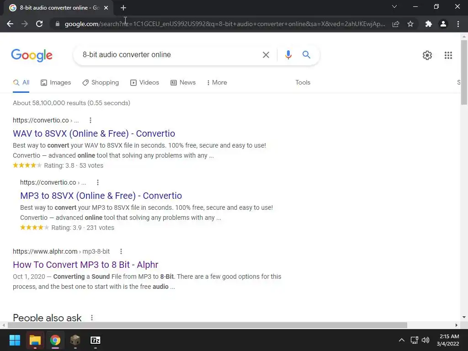Open a new browser tab
Screen dimensions: 468x351
(123, 8)
